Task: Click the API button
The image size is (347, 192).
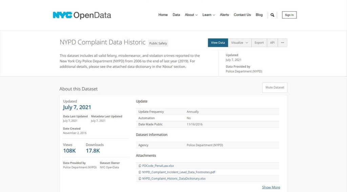Action: point(272,43)
